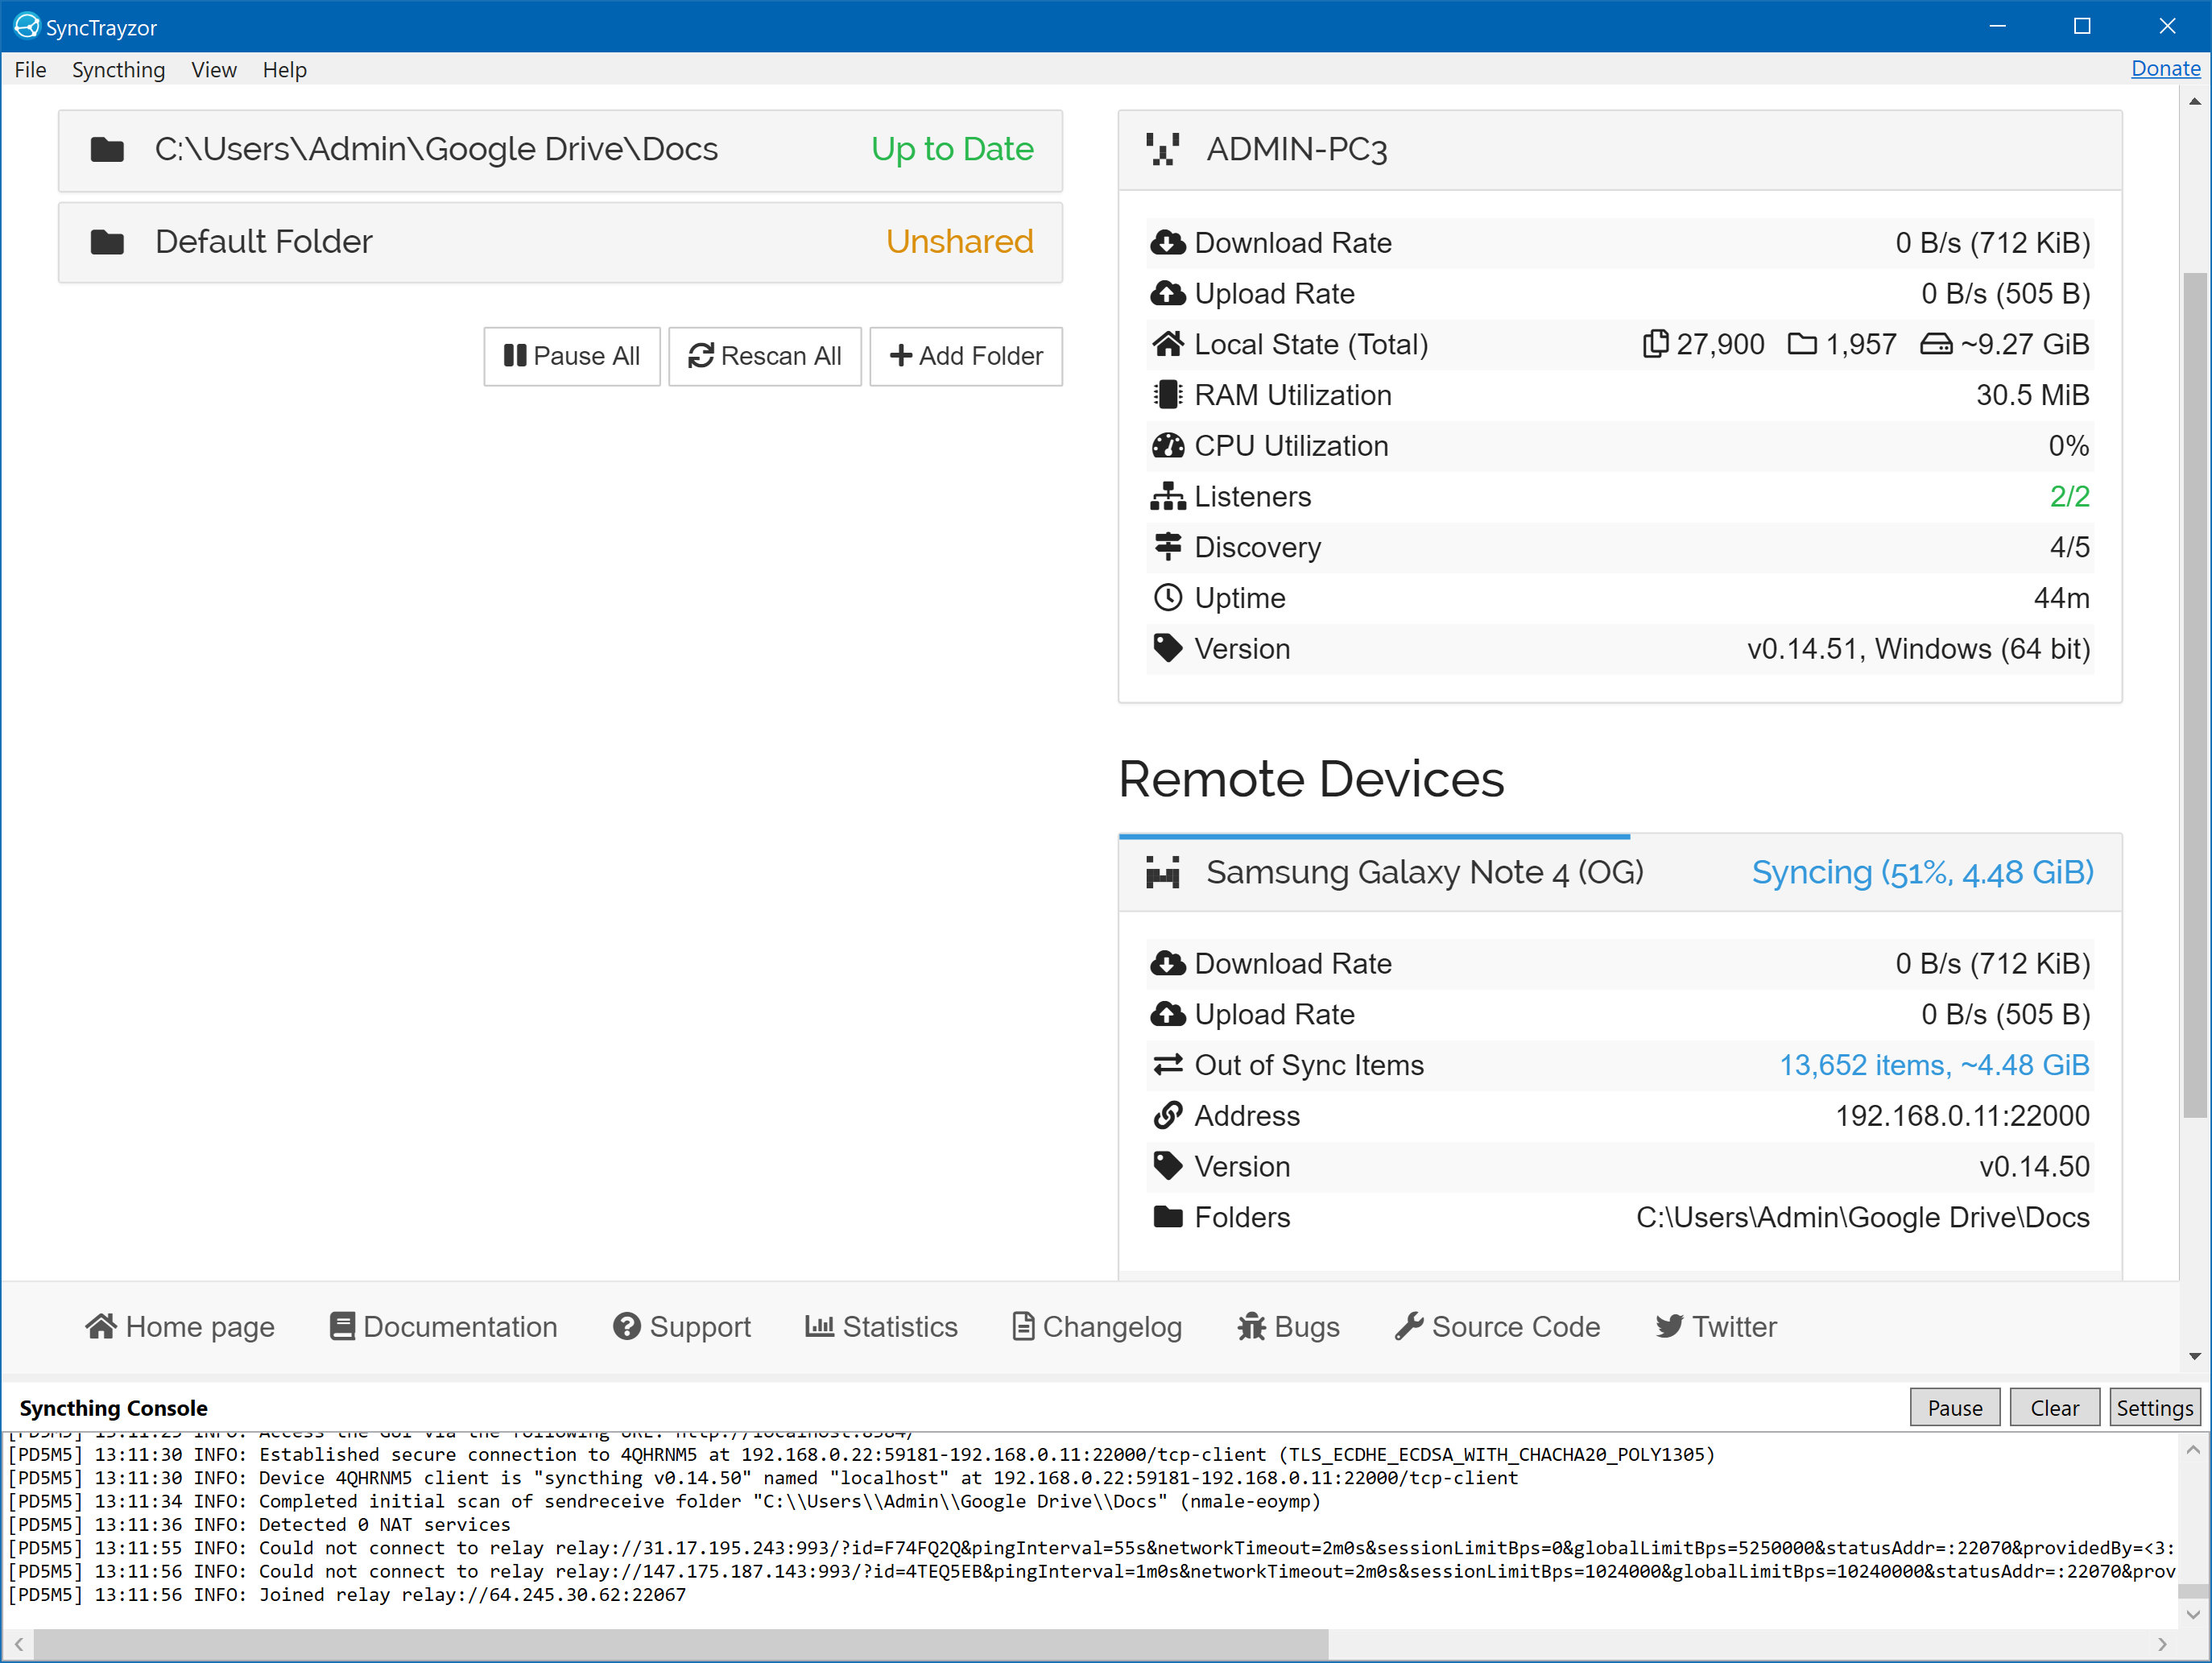Collapse the Samsung Galaxy Note 4 (OG) panel
The width and height of the screenshot is (2212, 1663).
point(1619,873)
